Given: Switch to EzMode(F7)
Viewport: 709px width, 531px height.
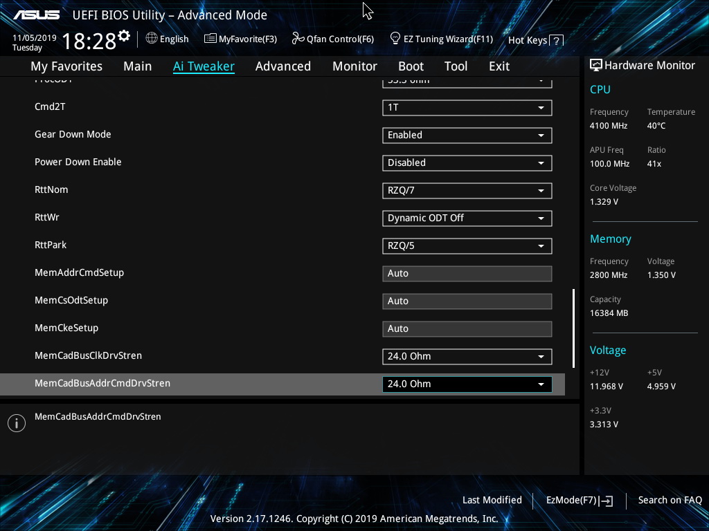Looking at the screenshot, I should 580,501.
